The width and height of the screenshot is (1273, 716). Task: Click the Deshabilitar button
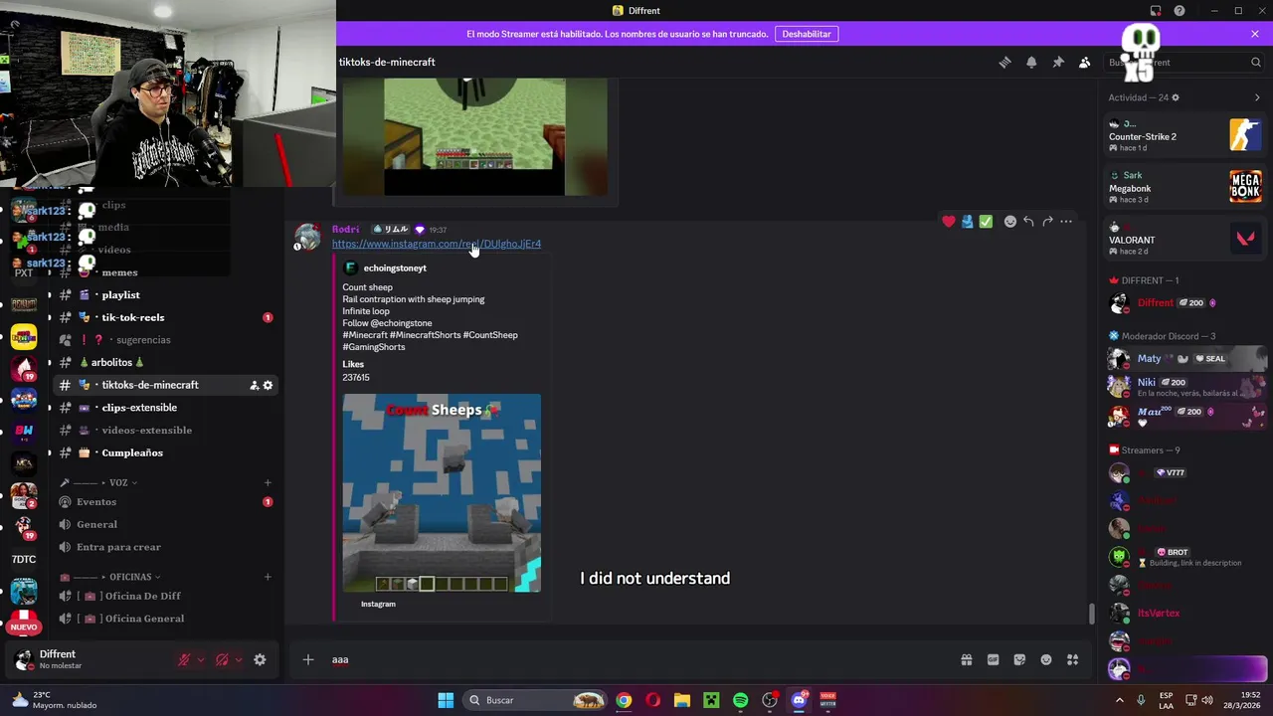(x=807, y=34)
